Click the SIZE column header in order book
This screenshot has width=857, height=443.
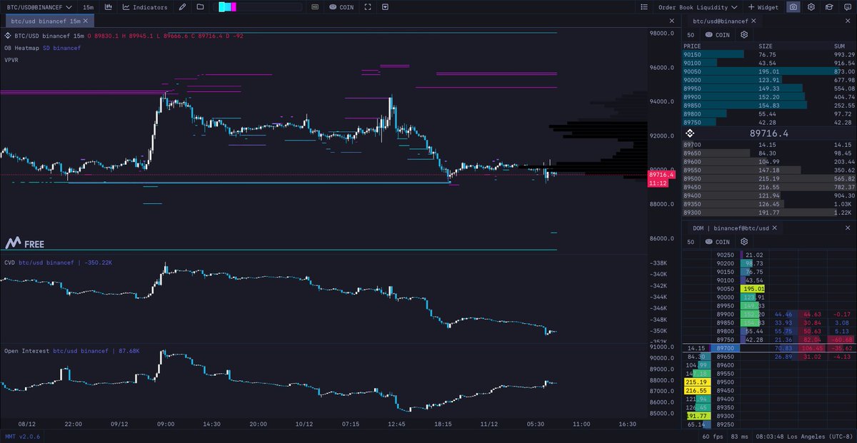click(767, 46)
